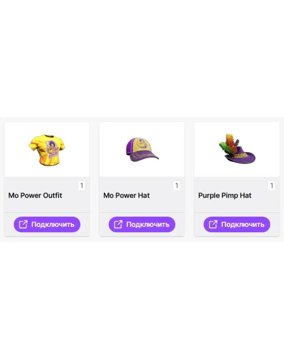Click external-link icon on Purple Pimp Hat's button
Viewport: 284px width, 360px height.
coord(213,224)
